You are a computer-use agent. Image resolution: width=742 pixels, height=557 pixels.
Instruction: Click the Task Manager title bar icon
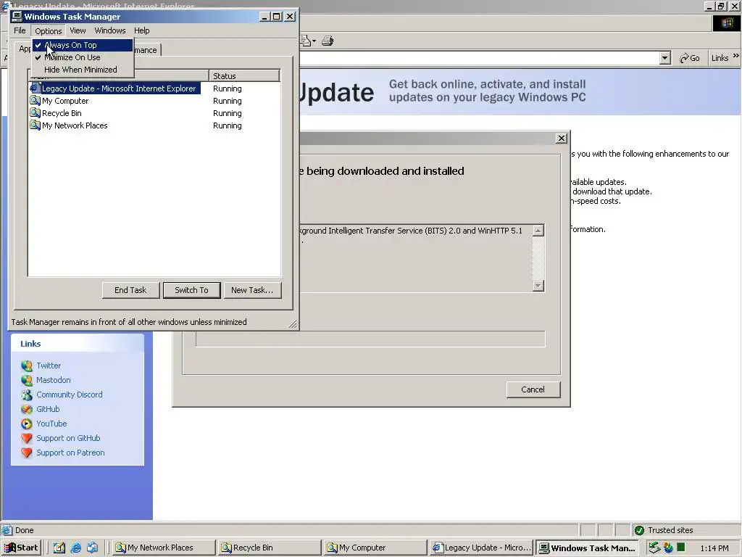(17, 17)
